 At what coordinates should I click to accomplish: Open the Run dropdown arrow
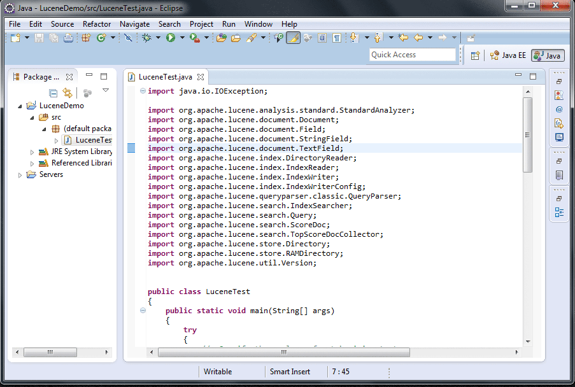pyautogui.click(x=182, y=38)
